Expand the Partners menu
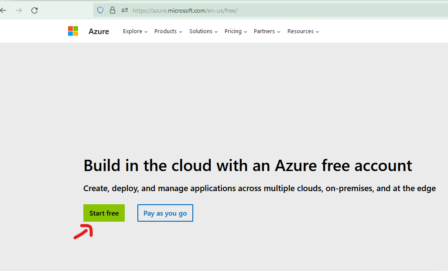Image resolution: width=448 pixels, height=271 pixels. tap(267, 31)
